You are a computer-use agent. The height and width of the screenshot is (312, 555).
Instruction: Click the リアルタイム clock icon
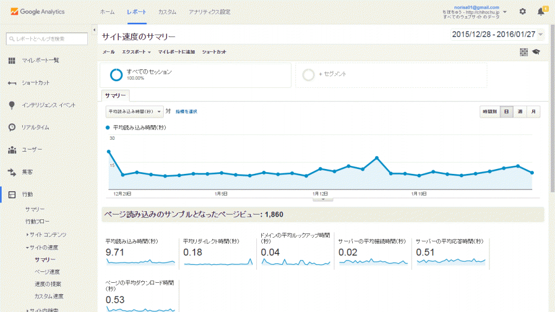click(x=12, y=127)
